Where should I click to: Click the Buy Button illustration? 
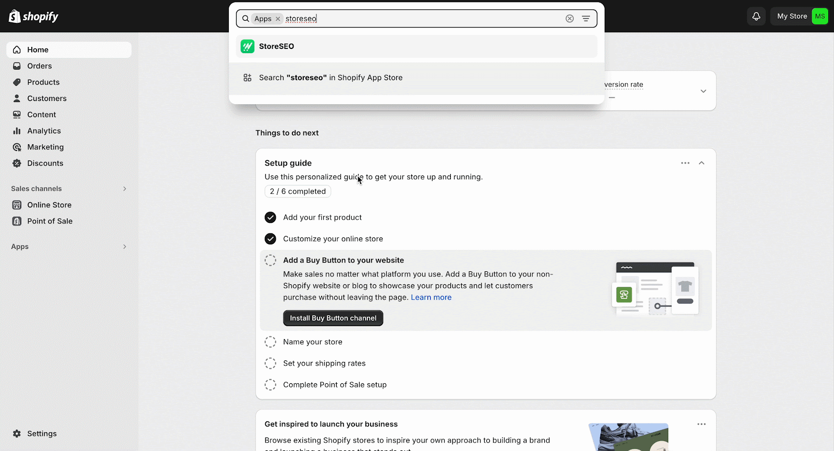[655, 289]
